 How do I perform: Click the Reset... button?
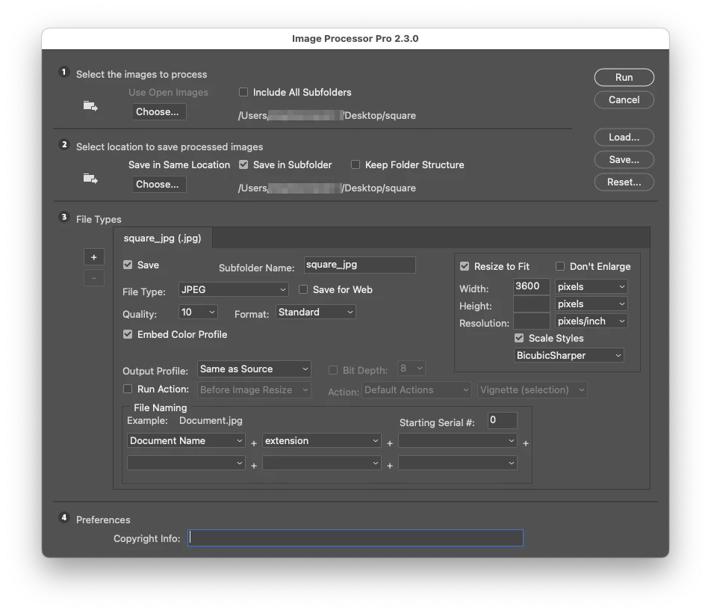pos(624,182)
